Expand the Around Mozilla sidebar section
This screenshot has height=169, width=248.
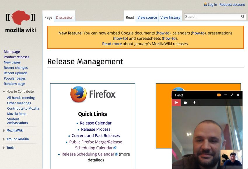coord(4,139)
